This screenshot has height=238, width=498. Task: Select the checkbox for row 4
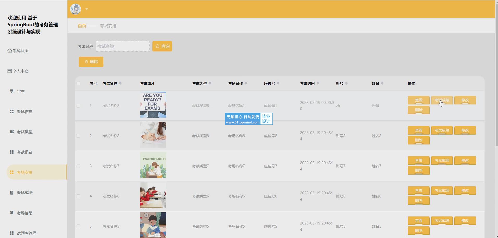(78, 196)
